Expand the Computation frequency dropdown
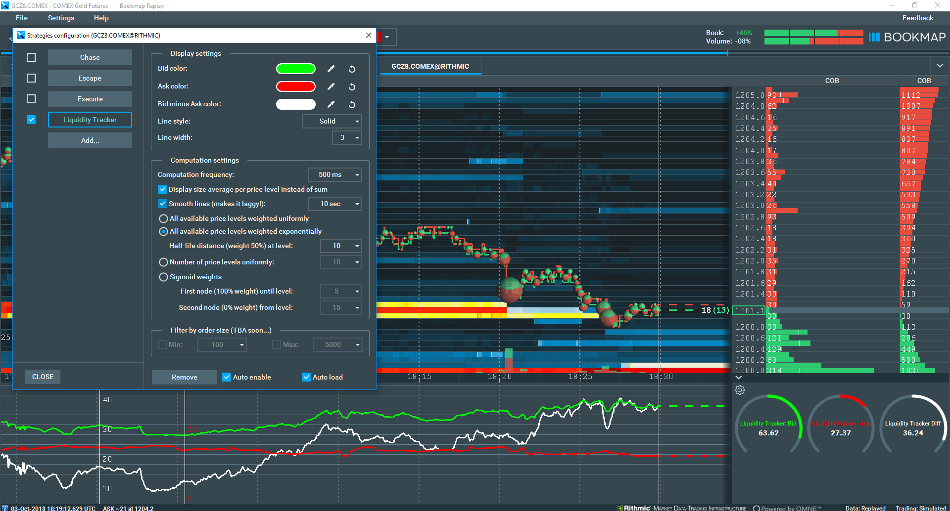Image resolution: width=950 pixels, height=511 pixels. click(x=334, y=174)
